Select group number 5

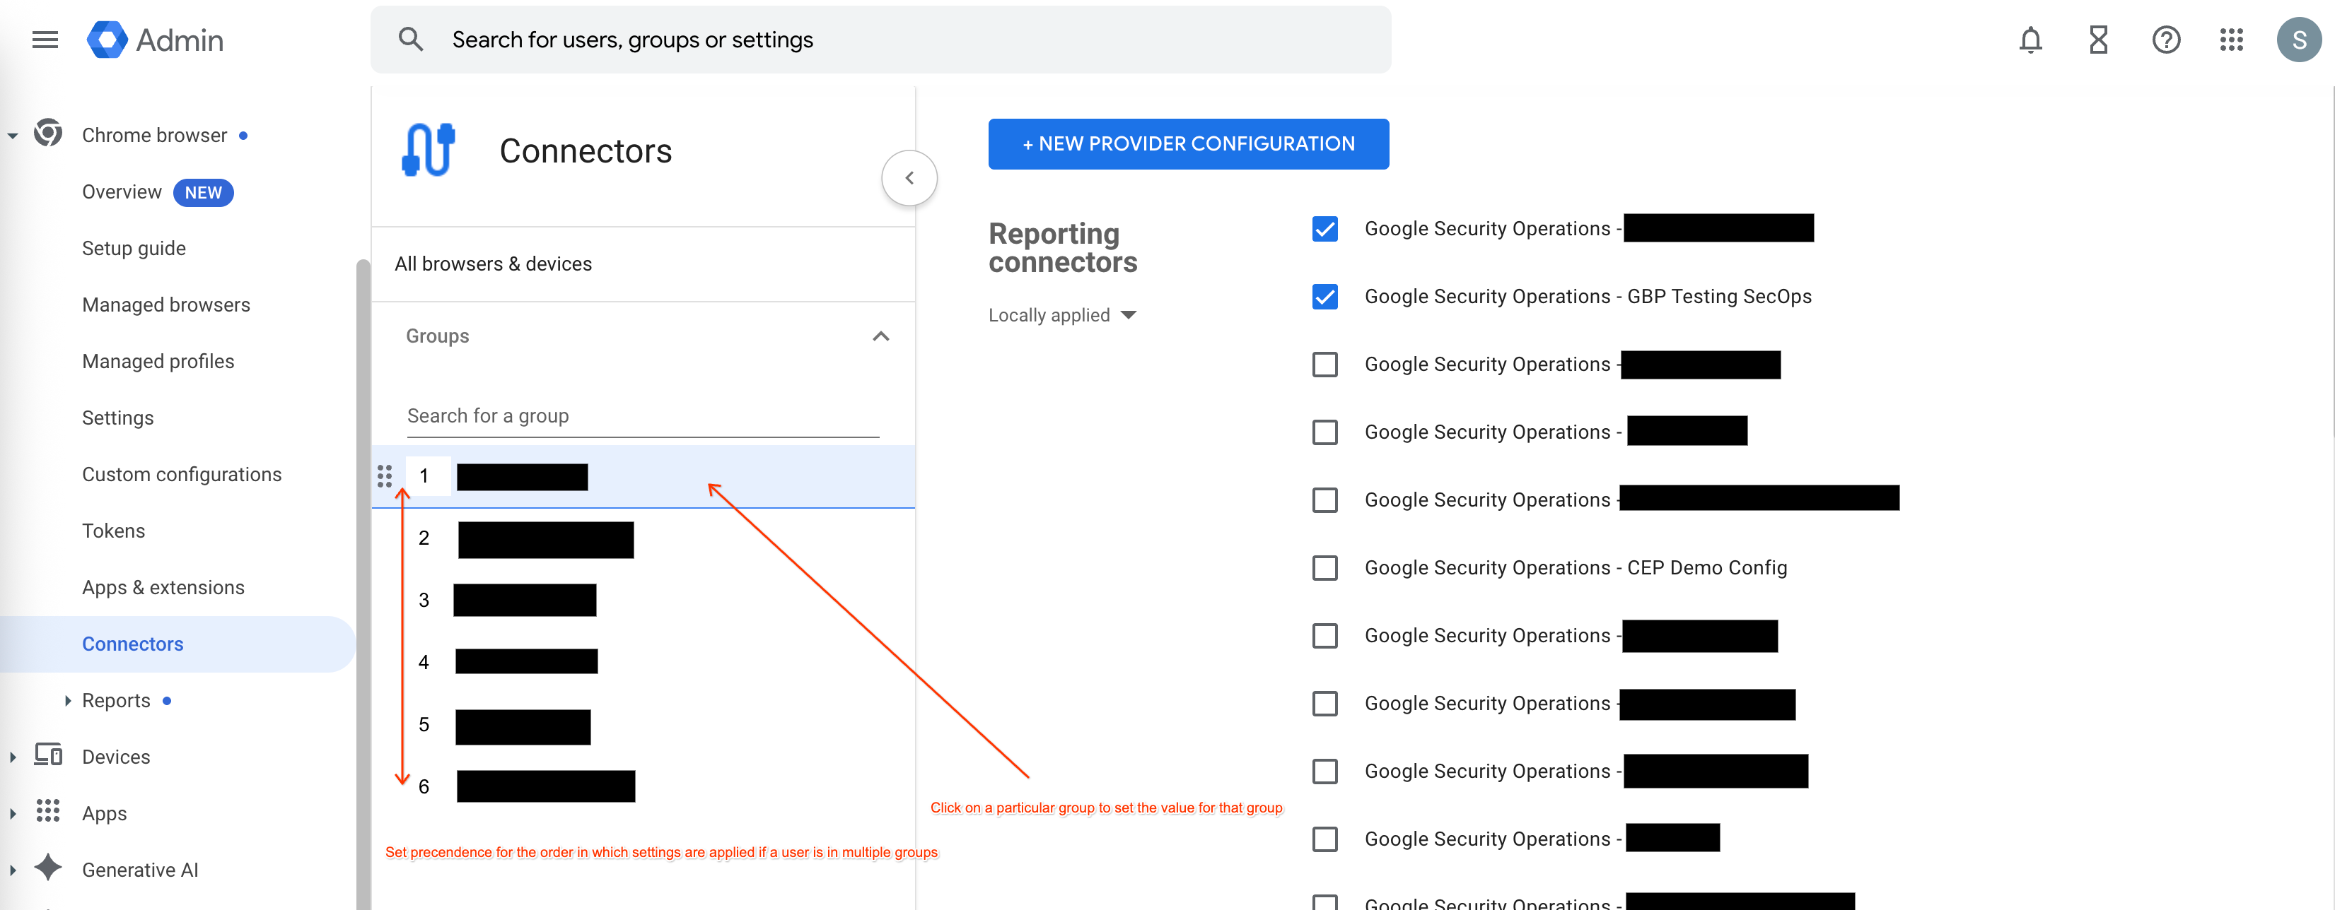coord(643,724)
